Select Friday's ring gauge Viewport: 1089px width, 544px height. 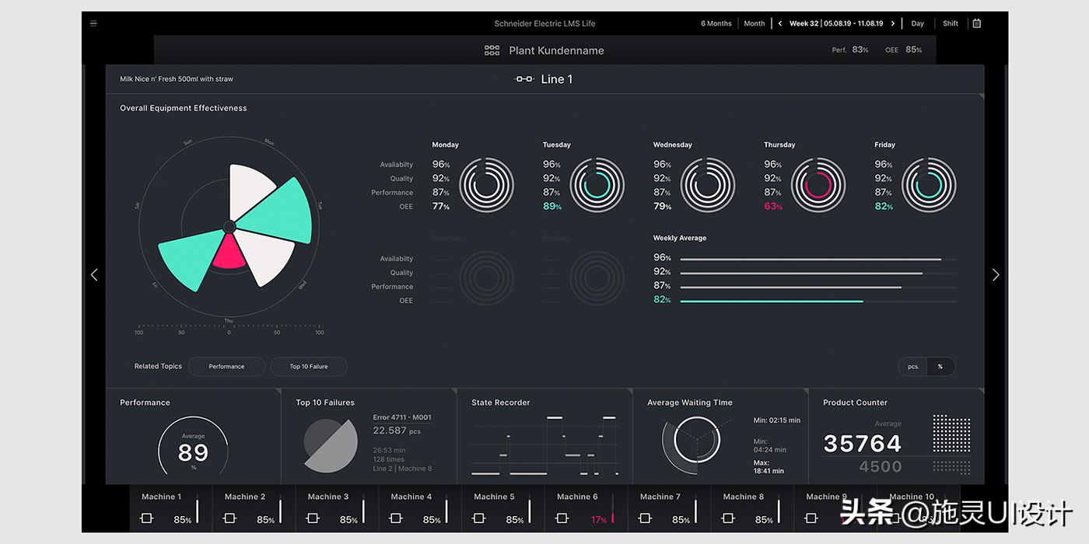tap(929, 186)
